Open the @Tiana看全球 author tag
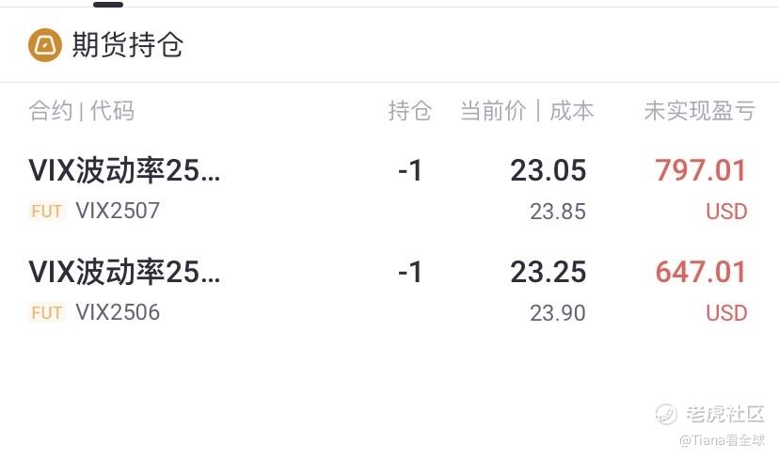Image resolution: width=779 pixels, height=458 pixels. (x=722, y=440)
